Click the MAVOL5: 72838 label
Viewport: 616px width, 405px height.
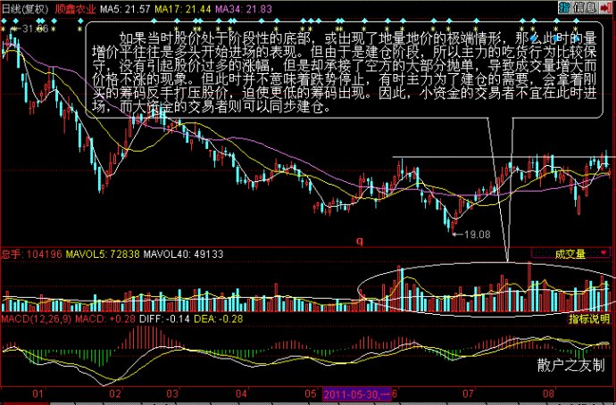click(x=102, y=254)
